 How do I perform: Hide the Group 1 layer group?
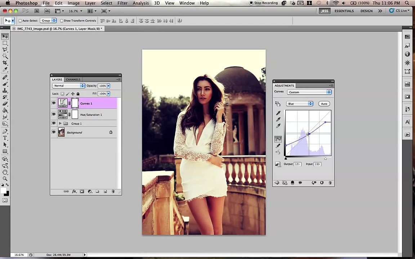54,123
